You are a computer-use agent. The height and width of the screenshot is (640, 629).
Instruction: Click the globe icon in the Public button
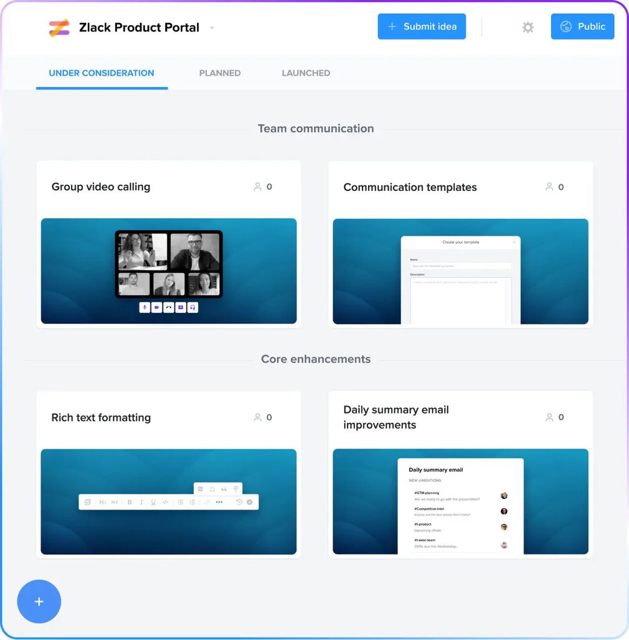pos(565,27)
